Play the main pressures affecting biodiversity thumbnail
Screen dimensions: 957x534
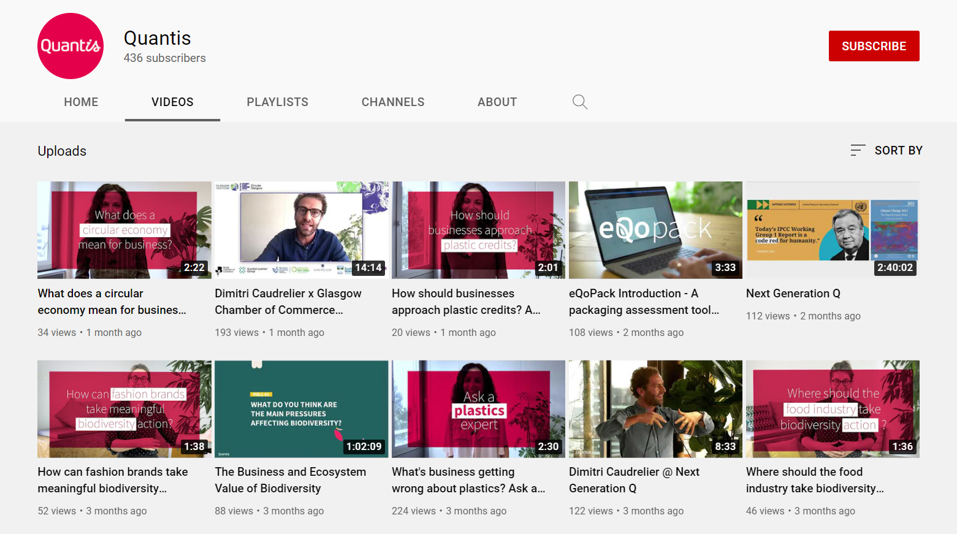(302, 409)
